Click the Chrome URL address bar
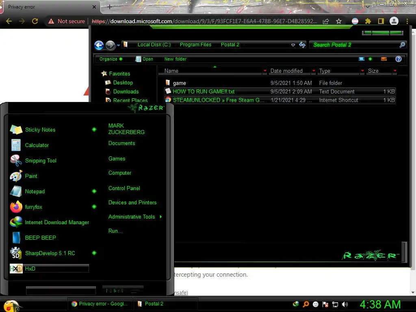This screenshot has width=416, height=312. coord(204,21)
